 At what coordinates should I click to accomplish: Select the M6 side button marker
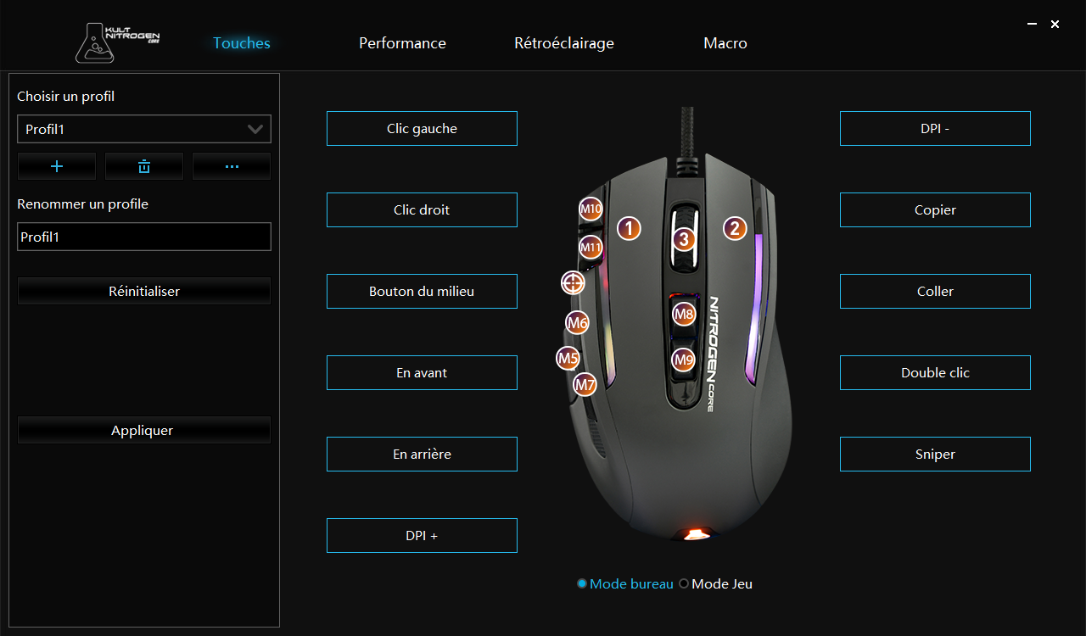click(x=578, y=322)
